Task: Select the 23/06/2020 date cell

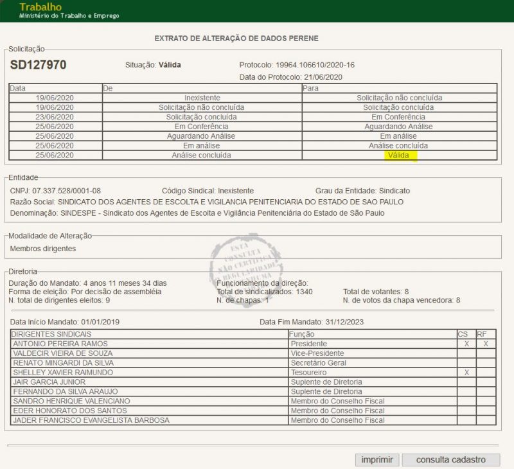Action: pos(55,117)
